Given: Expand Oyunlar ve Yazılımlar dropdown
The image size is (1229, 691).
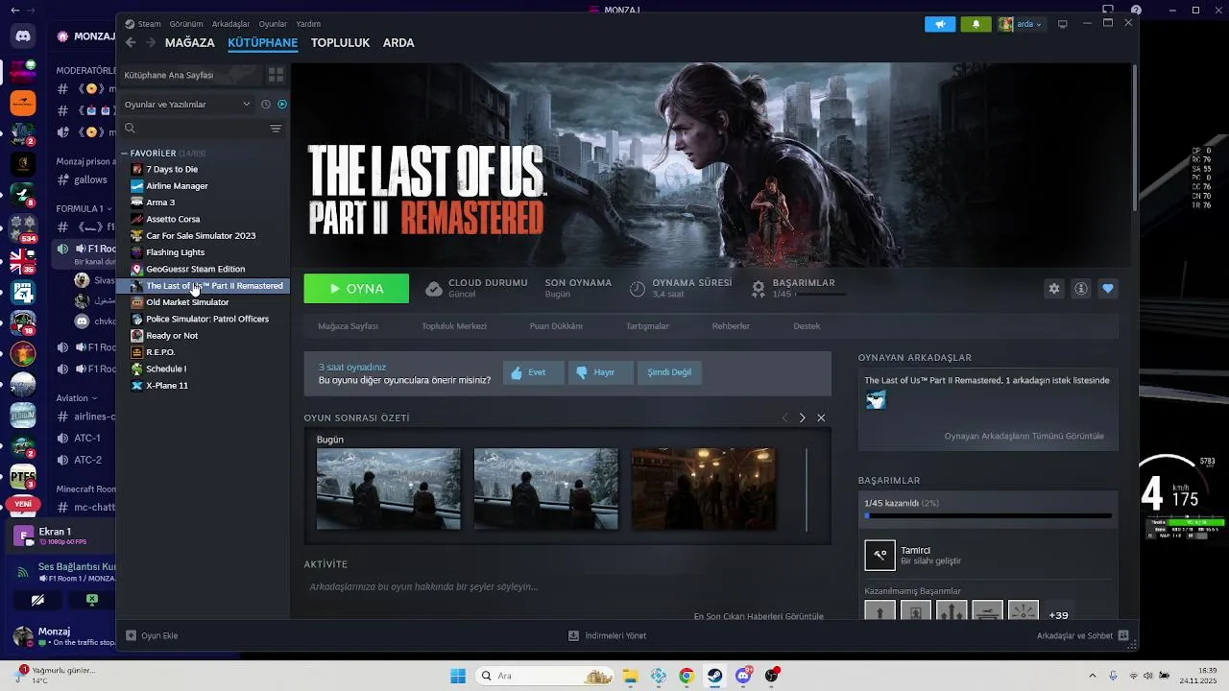Looking at the screenshot, I should click(188, 105).
